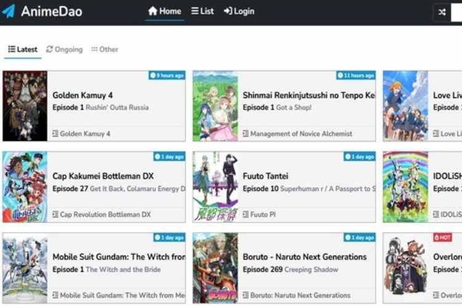
Task: Open Shinmai Renkinjutsushi poster thumbnail
Action: tap(215, 106)
